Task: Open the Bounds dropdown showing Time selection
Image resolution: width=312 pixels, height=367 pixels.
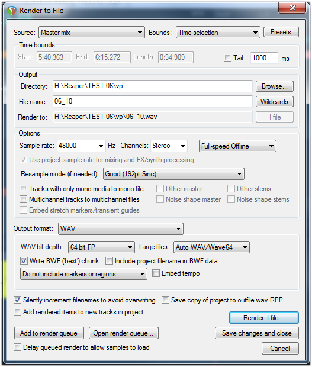Action: pos(218,33)
